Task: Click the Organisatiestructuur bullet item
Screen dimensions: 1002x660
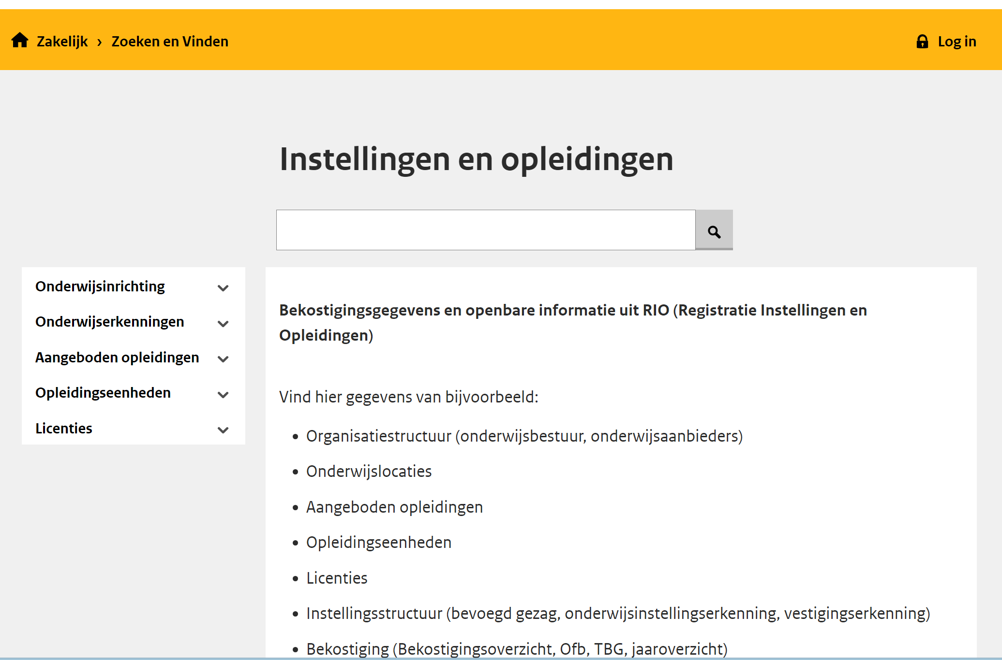Action: 524,436
